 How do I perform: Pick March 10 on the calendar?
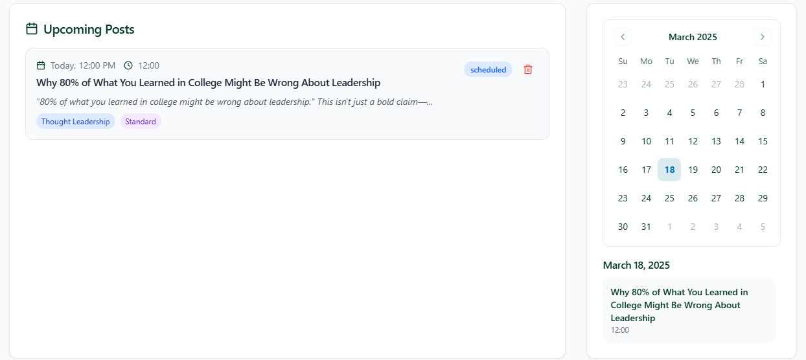(x=646, y=141)
